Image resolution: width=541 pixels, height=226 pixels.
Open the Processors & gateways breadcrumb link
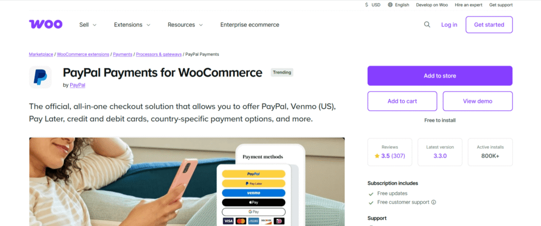[158, 54]
